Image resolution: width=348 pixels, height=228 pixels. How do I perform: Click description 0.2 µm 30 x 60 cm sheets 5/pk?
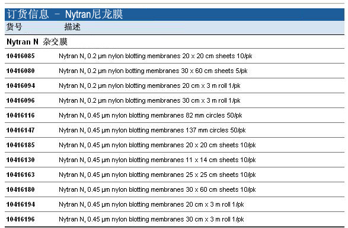(x=153, y=71)
